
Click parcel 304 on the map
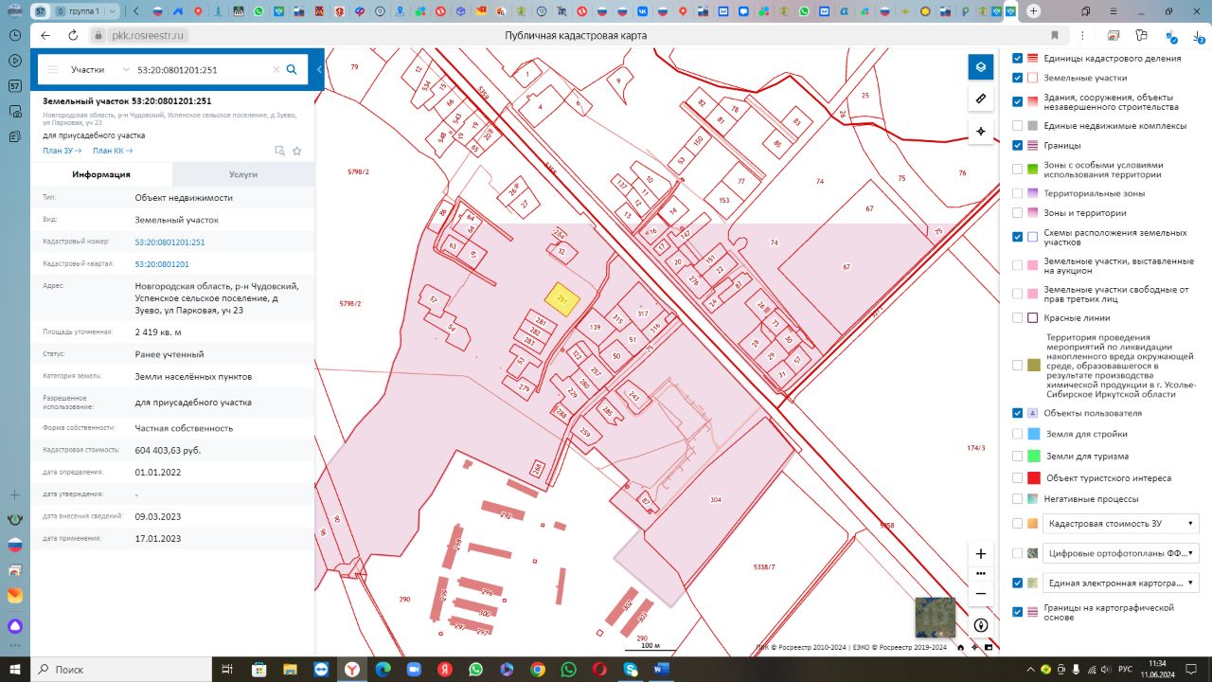(715, 499)
